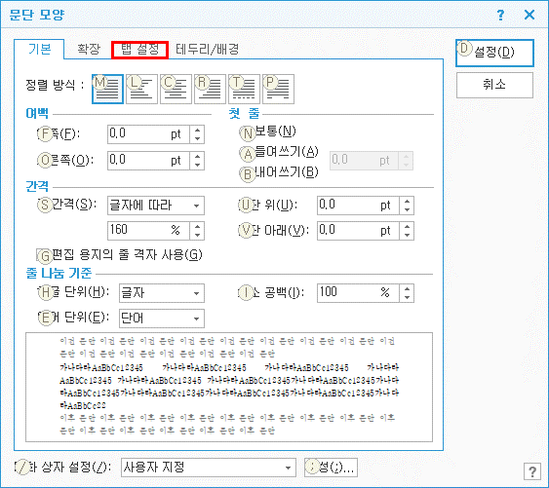
Task: Decrease the 문단 위(U) value
Action: (x=407, y=209)
